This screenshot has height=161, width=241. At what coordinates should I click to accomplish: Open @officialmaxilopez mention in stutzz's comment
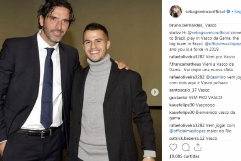[x=223, y=44]
